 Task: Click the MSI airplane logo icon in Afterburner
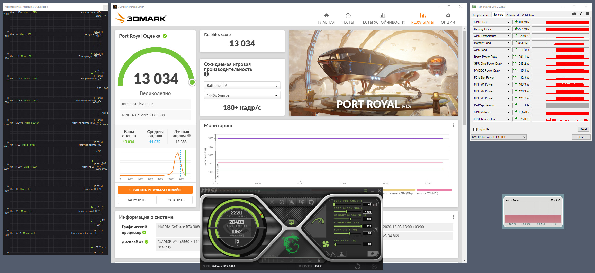tap(292, 202)
